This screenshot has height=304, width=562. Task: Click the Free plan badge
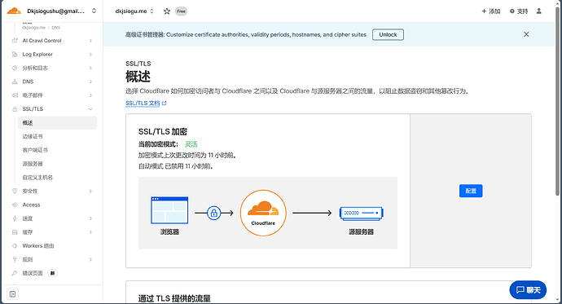click(182, 11)
